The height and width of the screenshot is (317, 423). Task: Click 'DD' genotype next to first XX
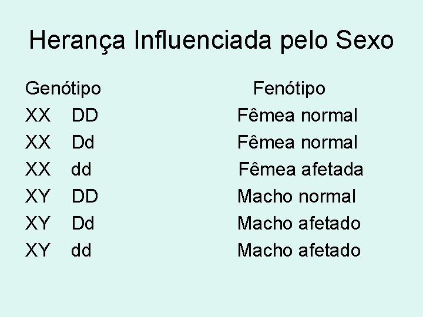(85, 116)
